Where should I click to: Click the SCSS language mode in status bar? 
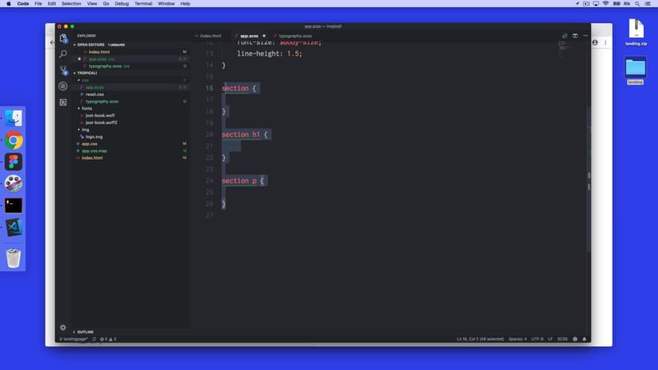tap(563, 339)
